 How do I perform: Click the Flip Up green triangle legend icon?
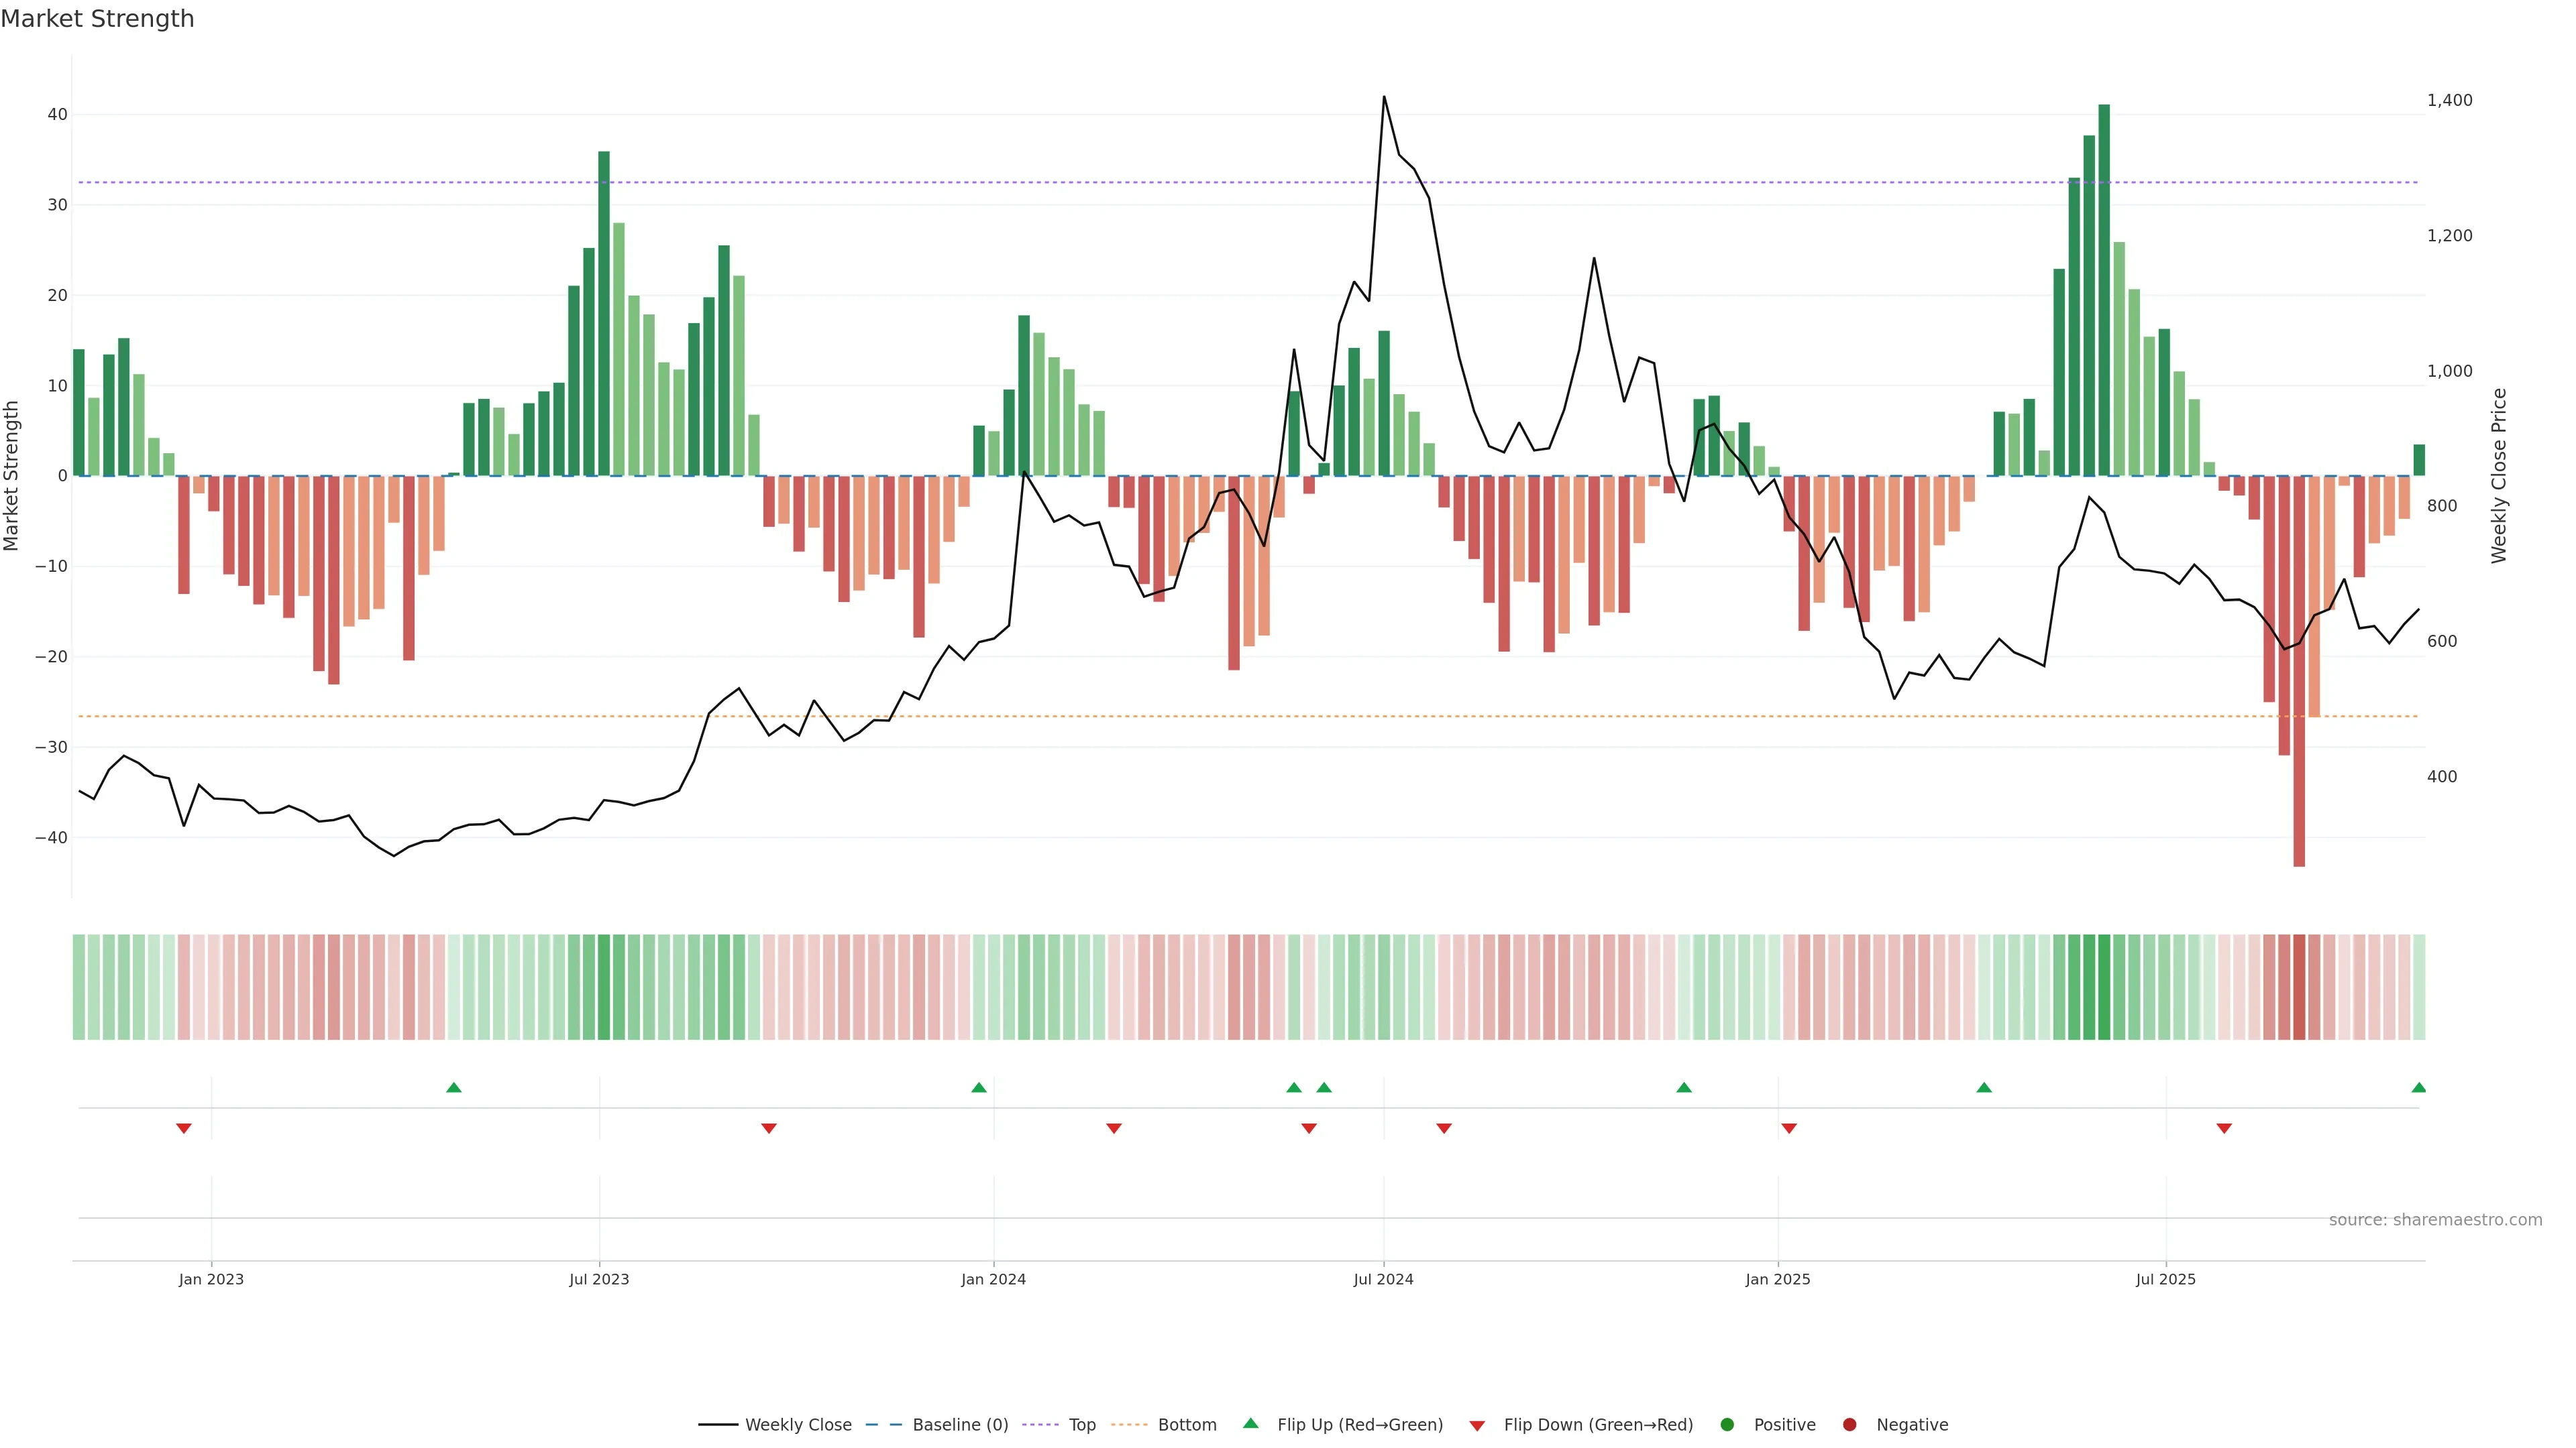pyautogui.click(x=1250, y=1424)
